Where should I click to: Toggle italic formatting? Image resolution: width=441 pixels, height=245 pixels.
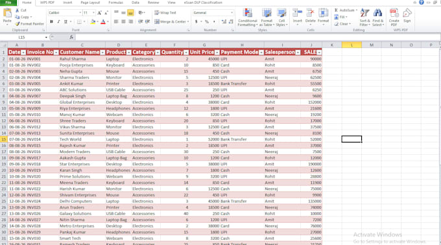58,21
